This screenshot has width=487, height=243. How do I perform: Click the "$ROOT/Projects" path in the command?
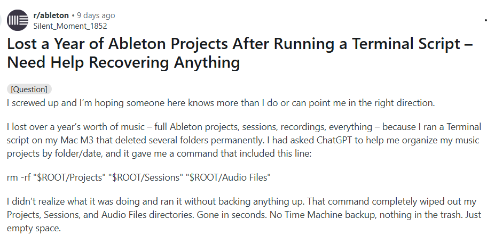[x=69, y=177]
